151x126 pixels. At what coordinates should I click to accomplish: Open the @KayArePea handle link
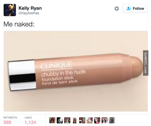(x=29, y=13)
